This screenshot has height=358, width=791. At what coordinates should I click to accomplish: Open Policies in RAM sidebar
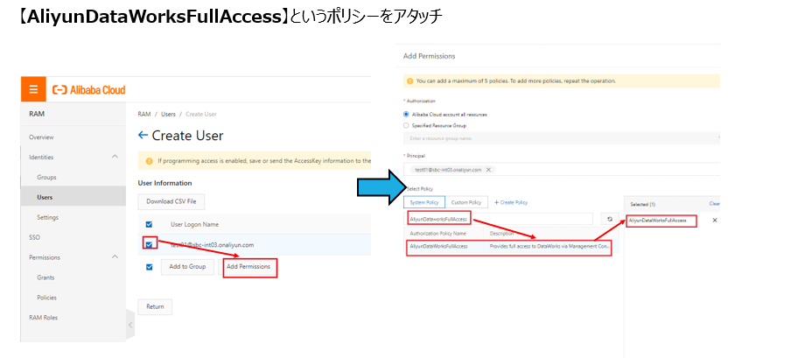pyautogui.click(x=46, y=298)
